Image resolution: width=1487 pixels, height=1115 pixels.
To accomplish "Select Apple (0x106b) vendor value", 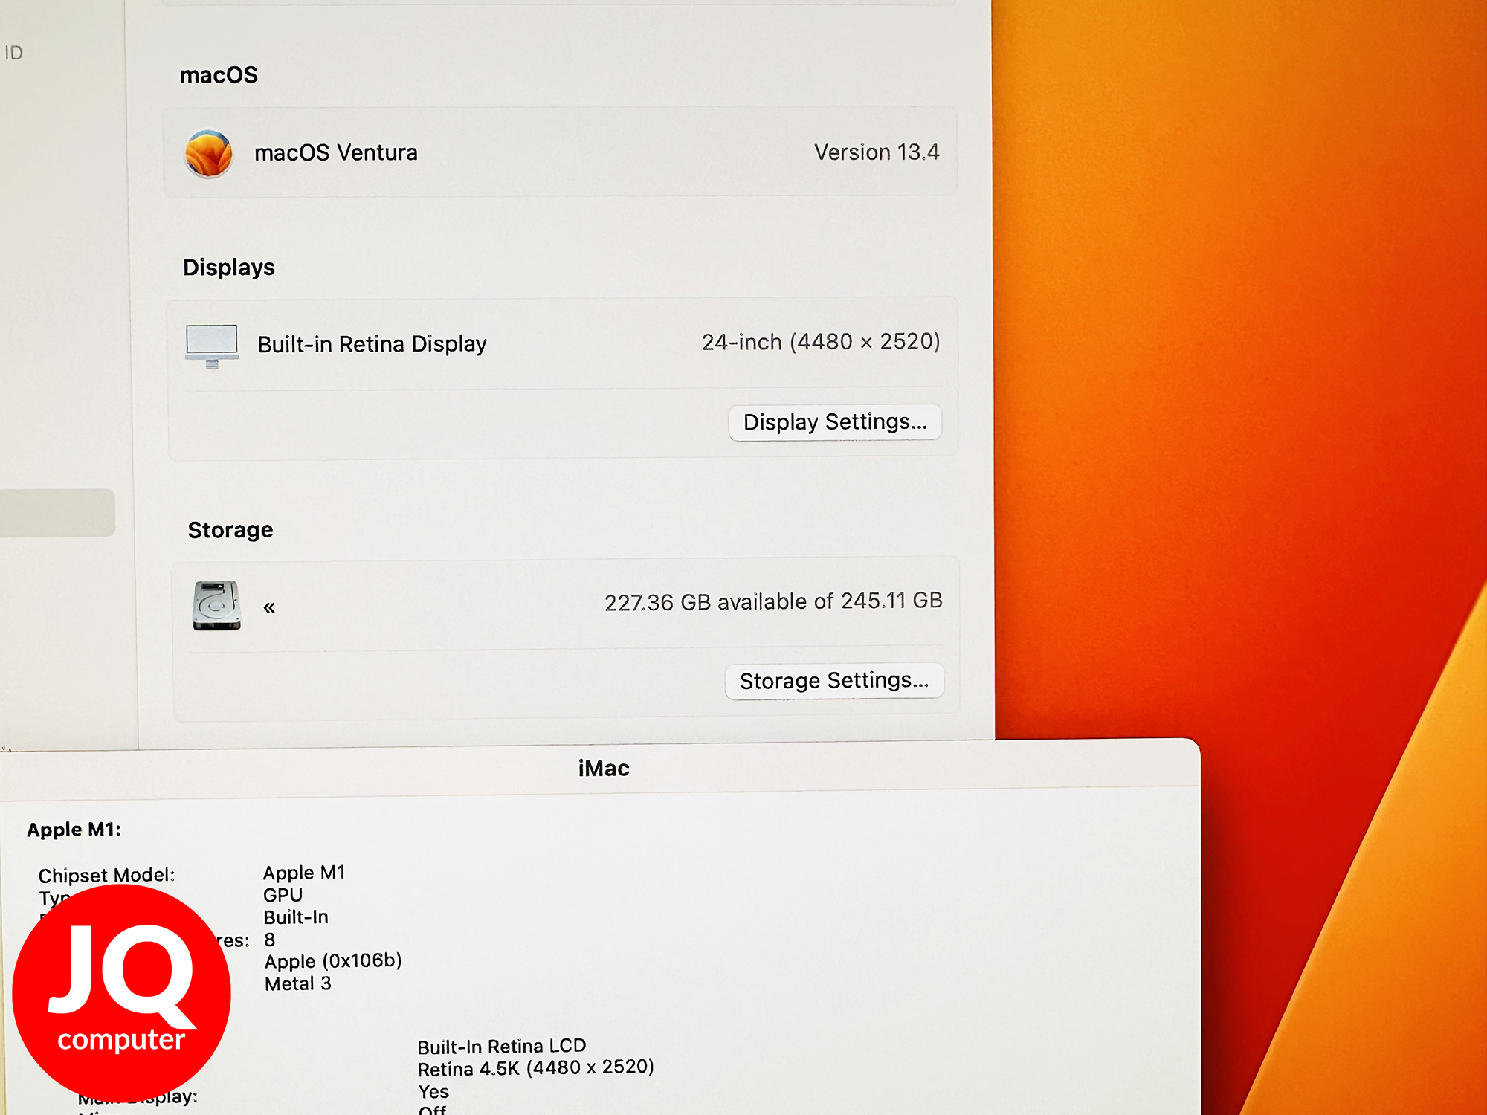I will pos(333,961).
